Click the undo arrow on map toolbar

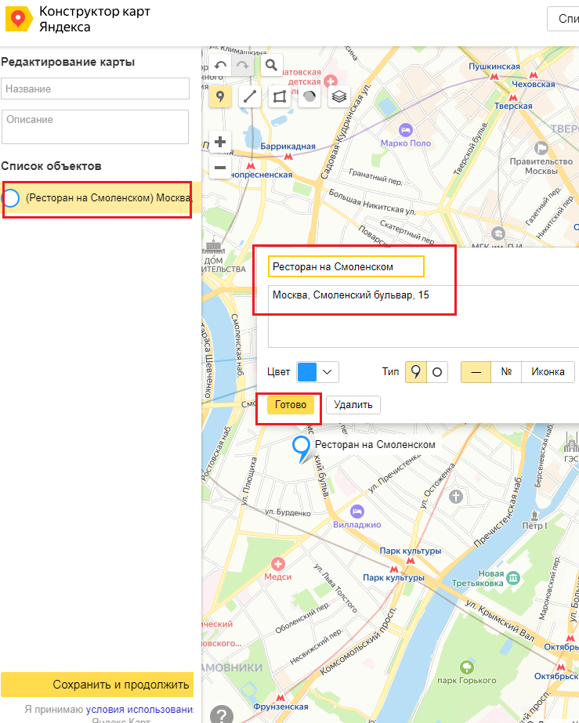tap(220, 65)
